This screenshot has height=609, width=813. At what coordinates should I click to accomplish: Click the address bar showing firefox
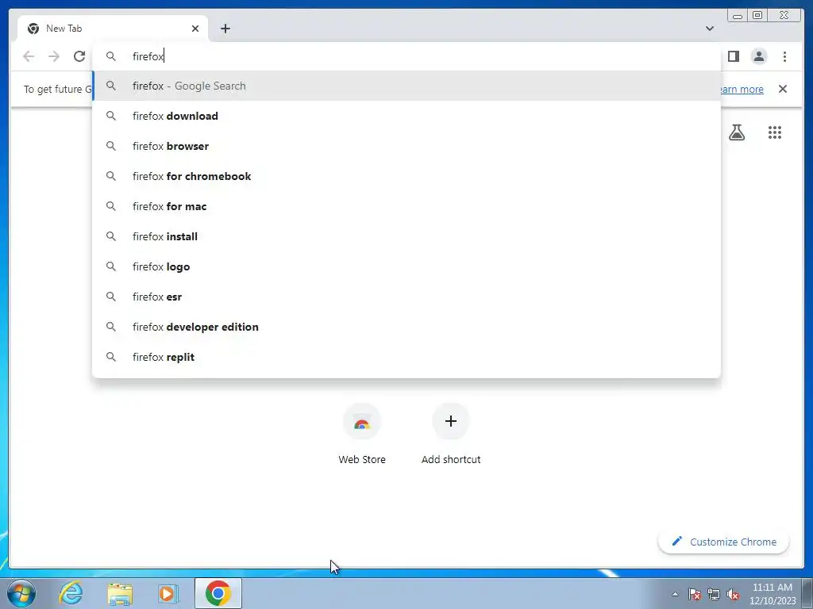406,56
